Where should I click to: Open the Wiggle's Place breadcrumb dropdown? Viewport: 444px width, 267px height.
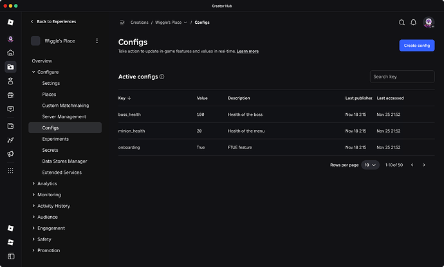186,23
